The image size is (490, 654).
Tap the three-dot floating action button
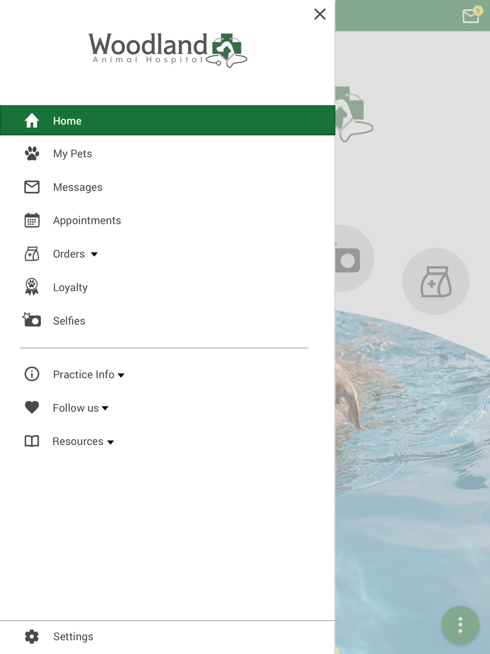tap(460, 625)
